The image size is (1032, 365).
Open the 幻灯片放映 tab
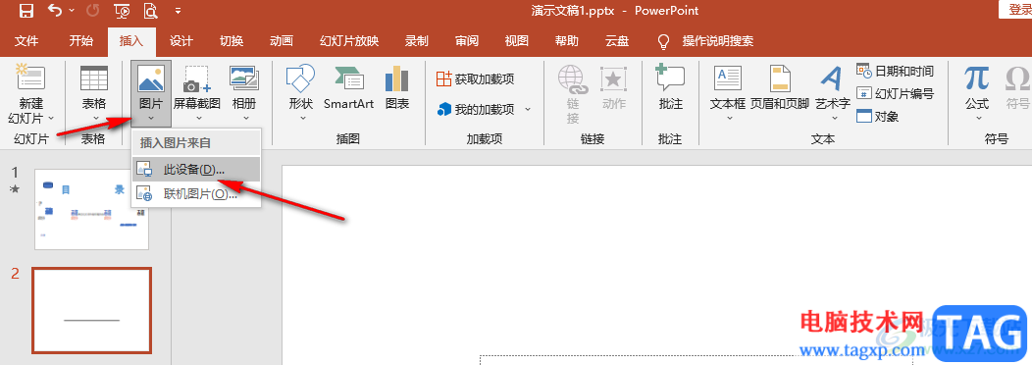(349, 41)
